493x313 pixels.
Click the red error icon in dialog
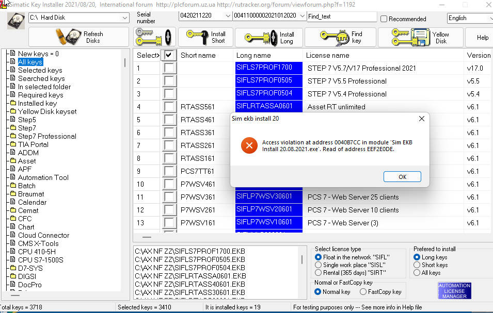tap(249, 145)
